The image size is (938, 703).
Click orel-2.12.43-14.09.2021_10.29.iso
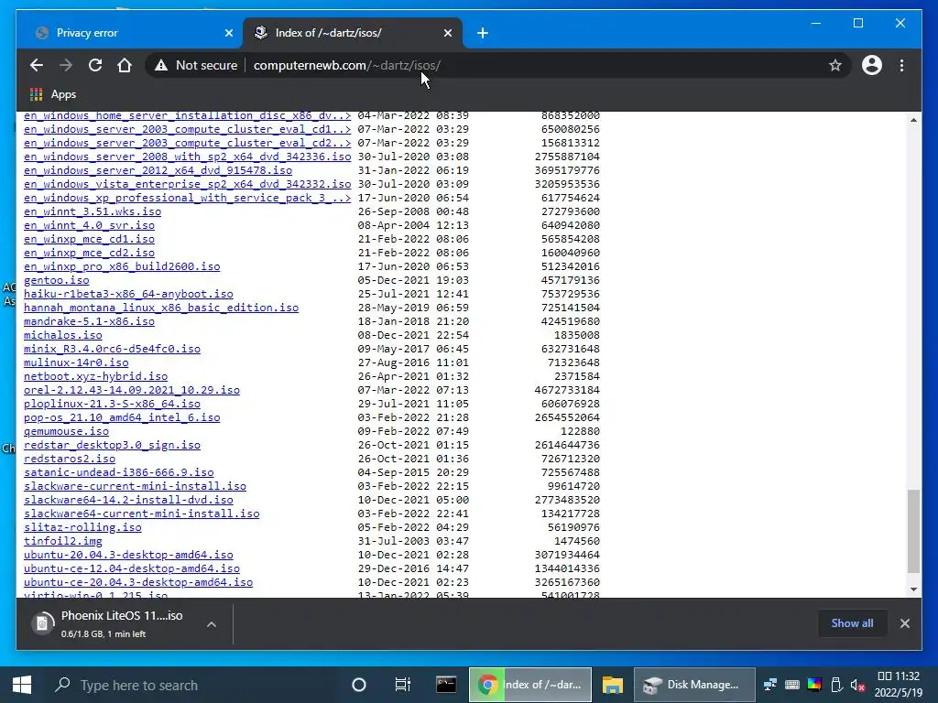pyautogui.click(x=132, y=390)
